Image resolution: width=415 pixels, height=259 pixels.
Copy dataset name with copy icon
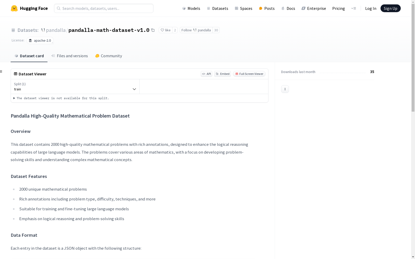point(153,30)
